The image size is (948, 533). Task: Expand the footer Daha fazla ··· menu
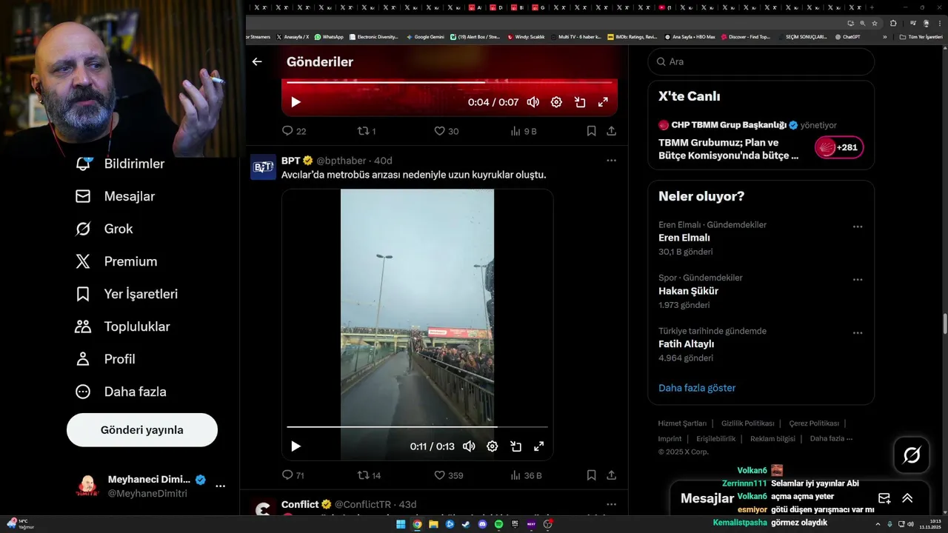click(831, 438)
